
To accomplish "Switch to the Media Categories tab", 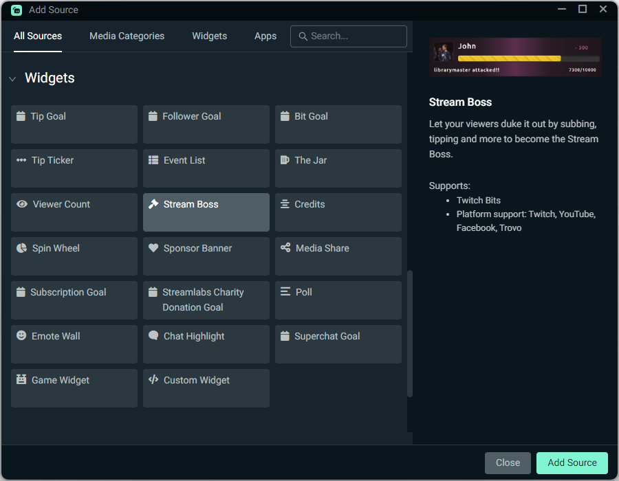I will tap(127, 36).
